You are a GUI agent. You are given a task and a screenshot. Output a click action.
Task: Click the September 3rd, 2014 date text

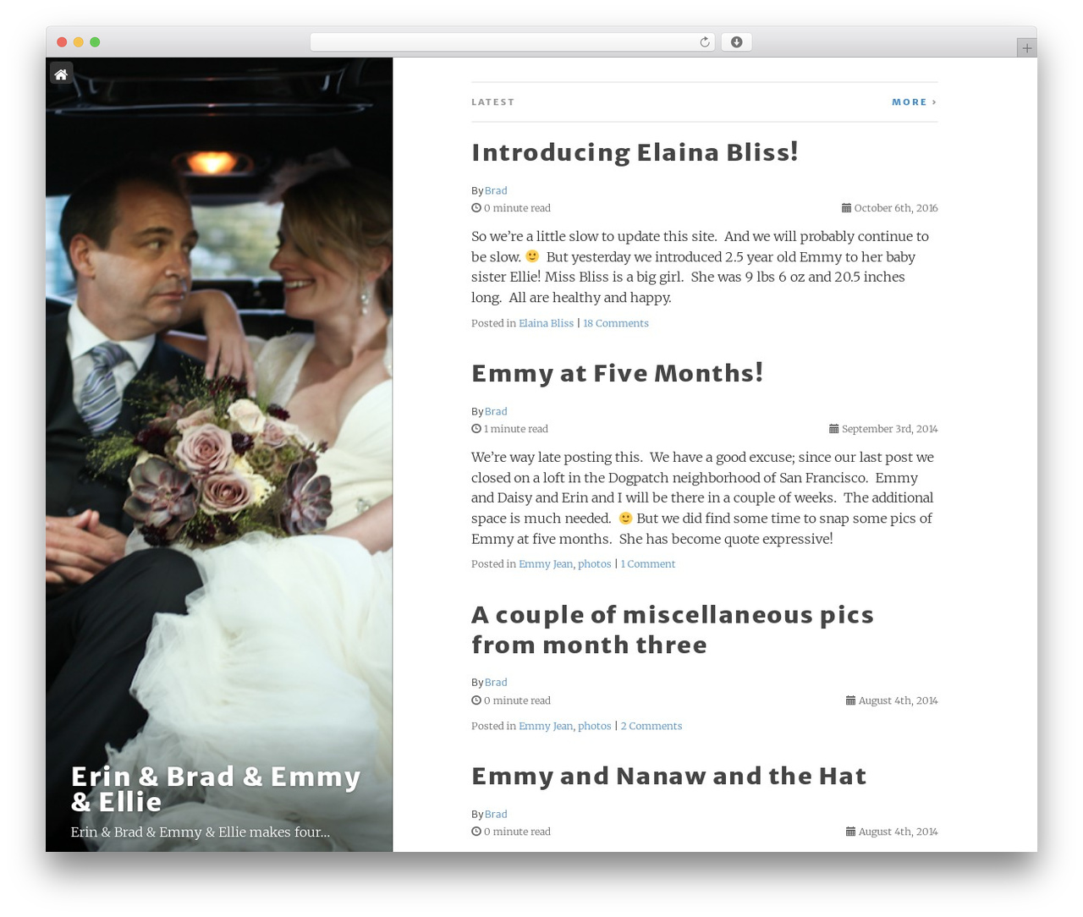[x=889, y=429]
